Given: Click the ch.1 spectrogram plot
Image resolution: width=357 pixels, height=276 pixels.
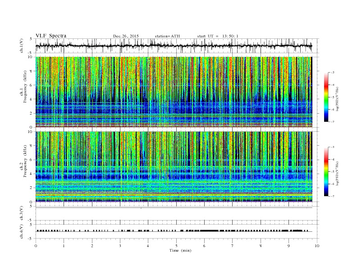Looking at the screenshot, I should pos(174,92).
